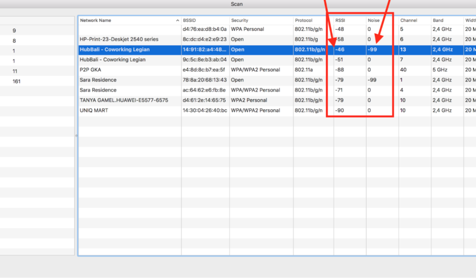The height and width of the screenshot is (278, 476).
Task: Select the P2P GKA network row
Action: (x=277, y=69)
